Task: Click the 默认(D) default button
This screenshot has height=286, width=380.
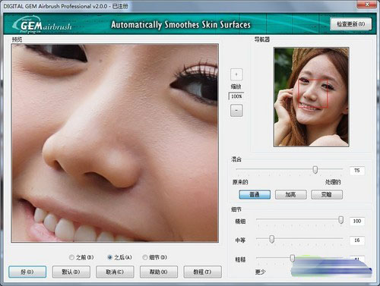Action: pos(71,272)
